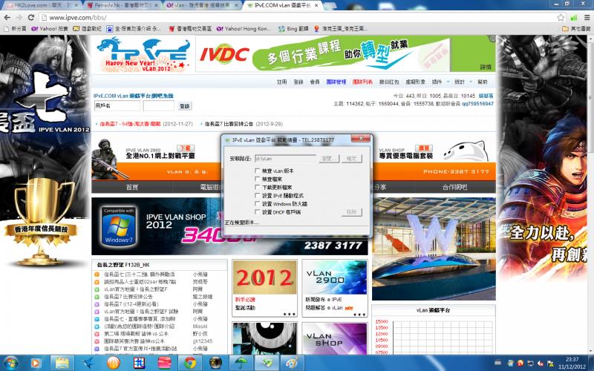Open the 首頁 tab in site menu

point(132,187)
